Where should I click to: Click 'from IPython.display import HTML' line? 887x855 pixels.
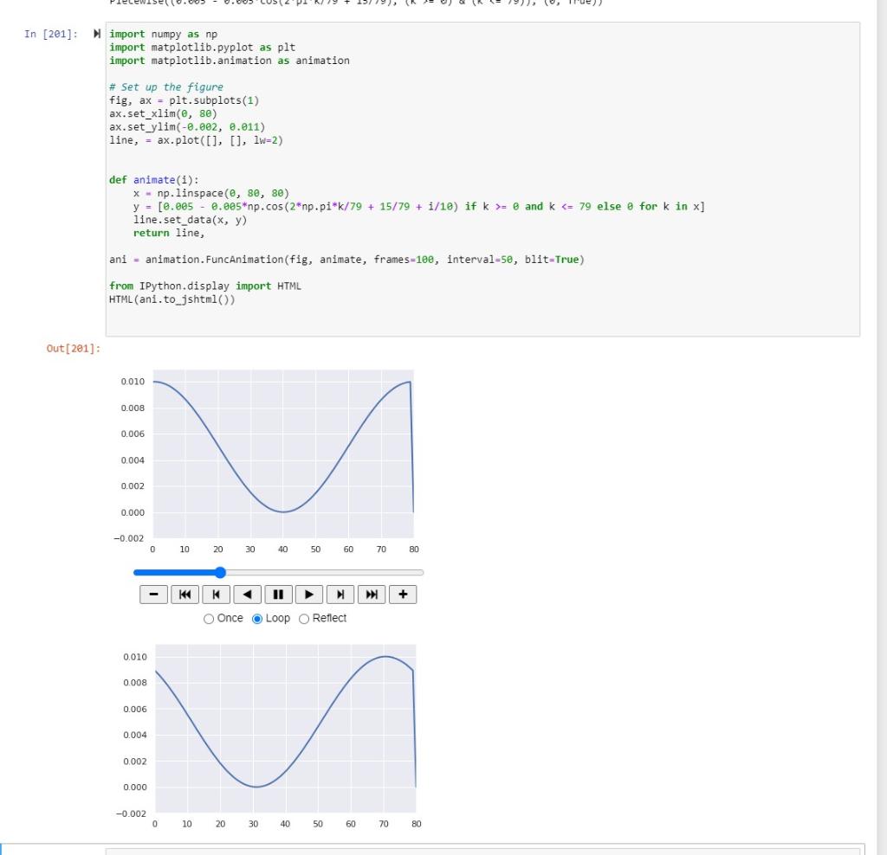[x=205, y=286]
